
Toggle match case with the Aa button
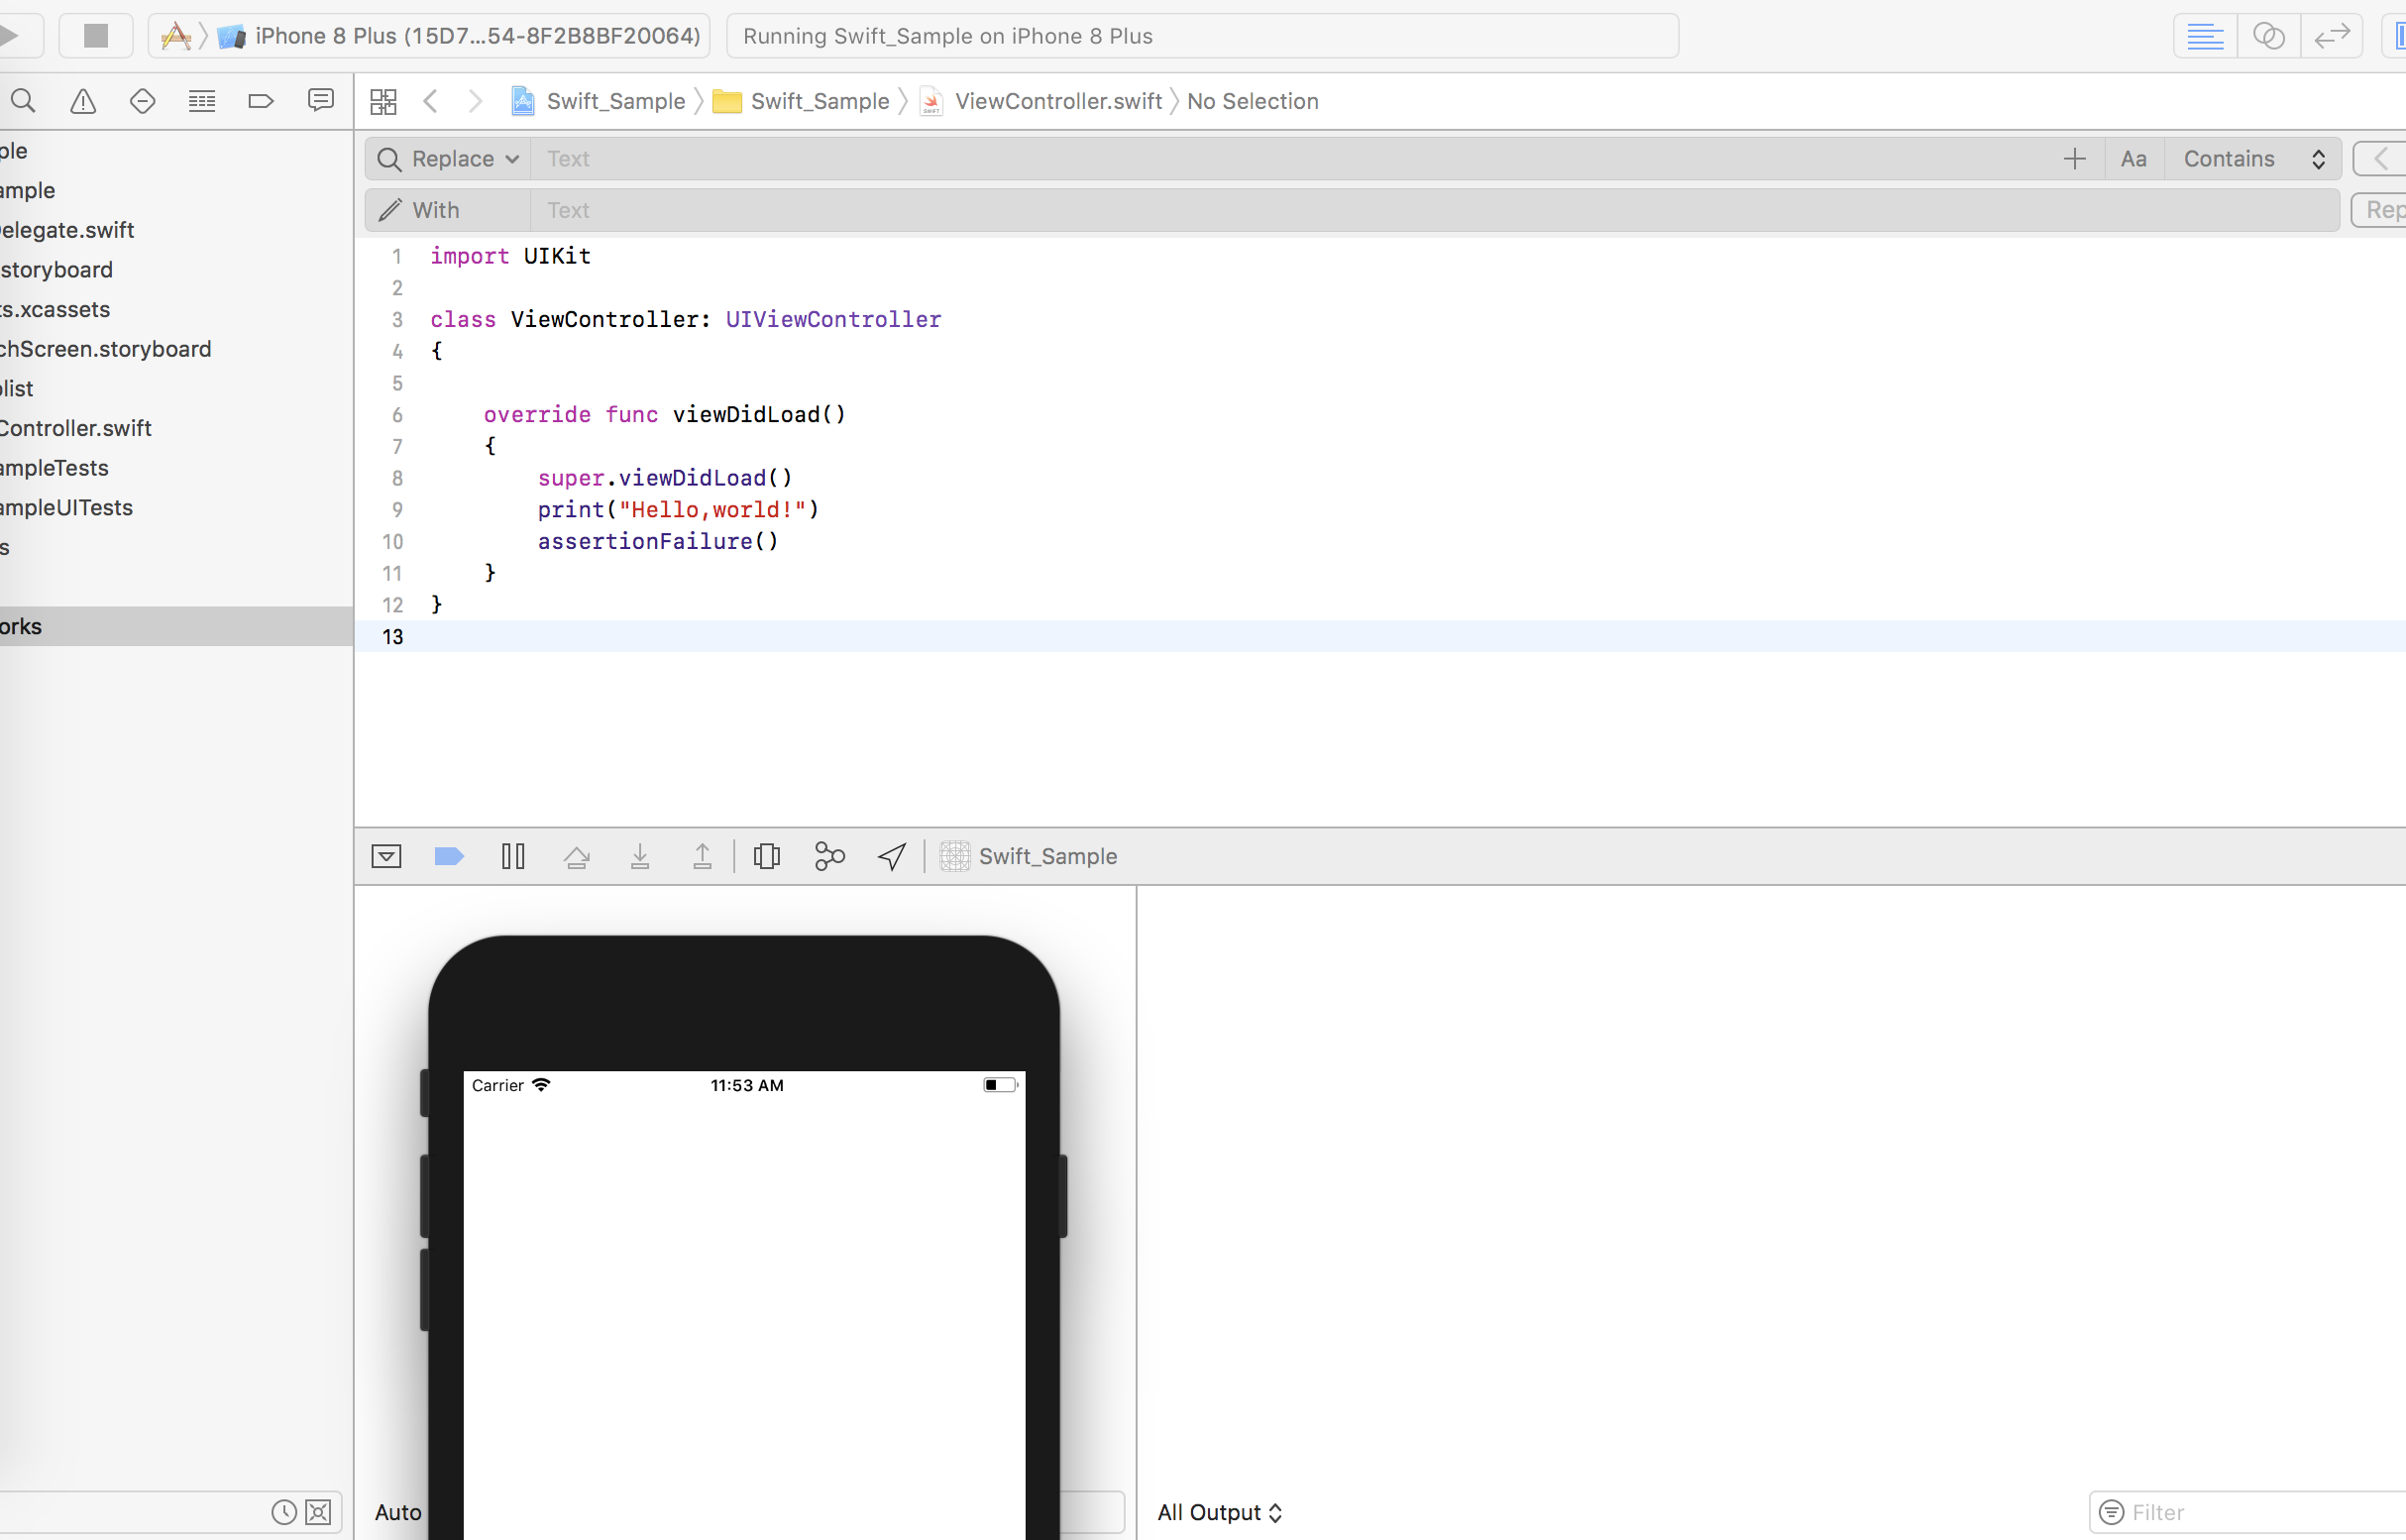(2134, 158)
